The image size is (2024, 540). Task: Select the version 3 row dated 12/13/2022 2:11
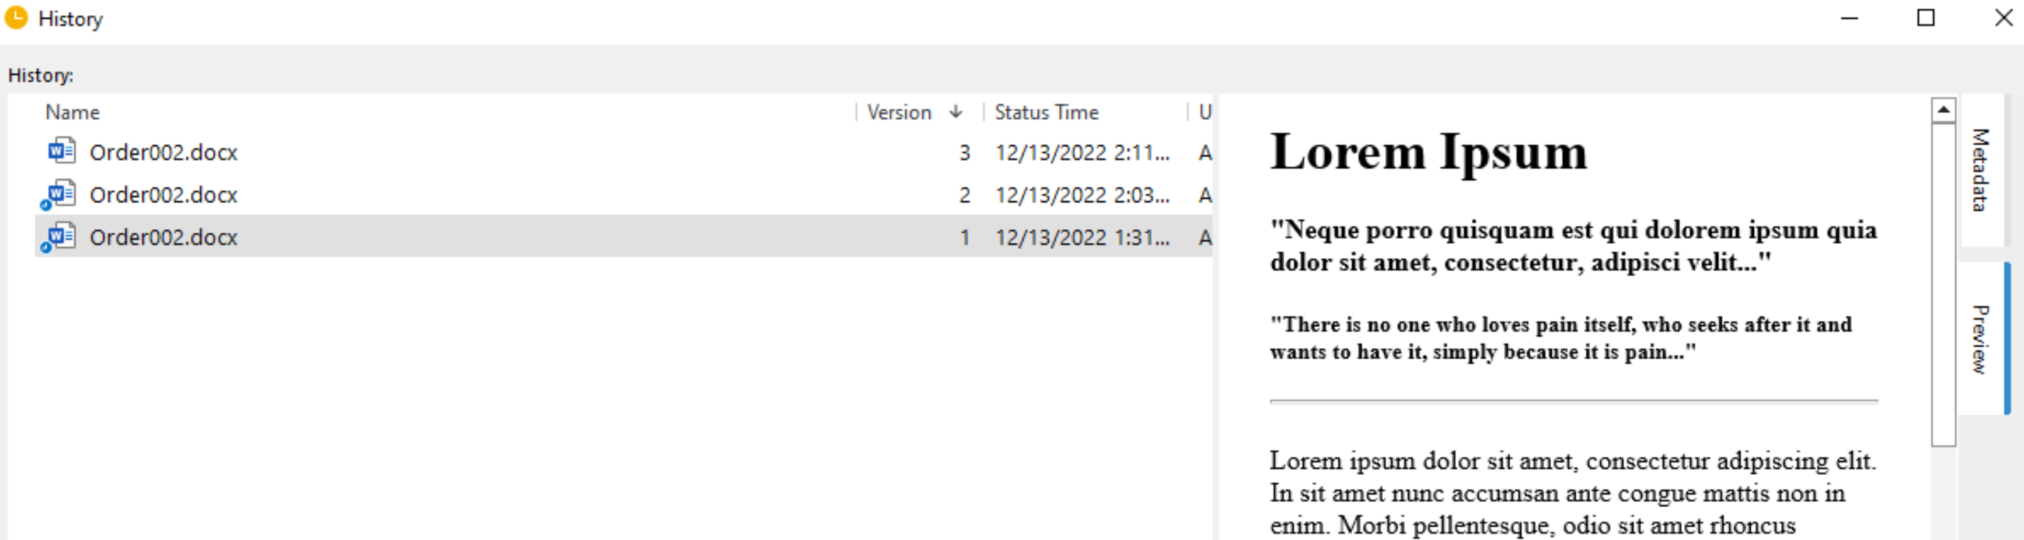pos(624,152)
